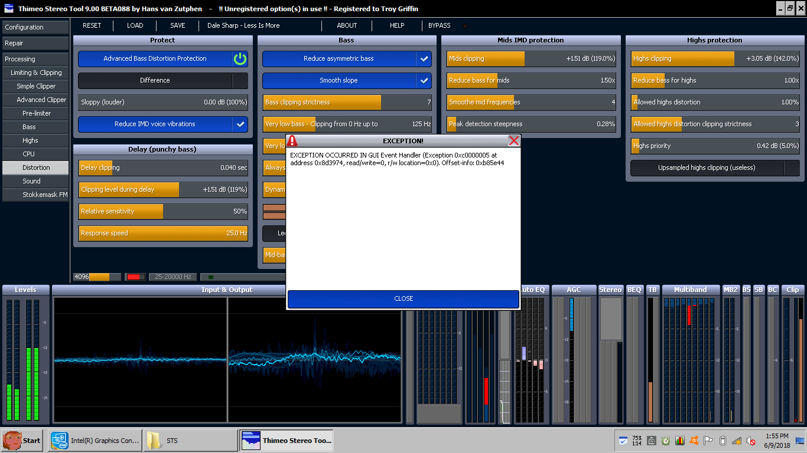Adjust Mids clipping slider
The image size is (807, 453).
coord(531,58)
